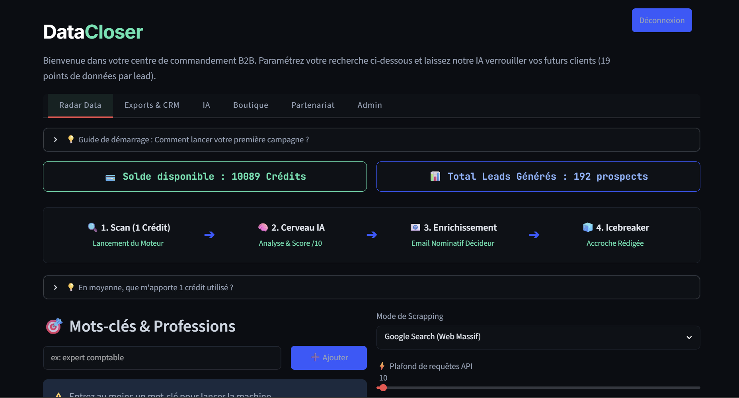Click the Ajouter button
This screenshot has height=398, width=739.
329,358
